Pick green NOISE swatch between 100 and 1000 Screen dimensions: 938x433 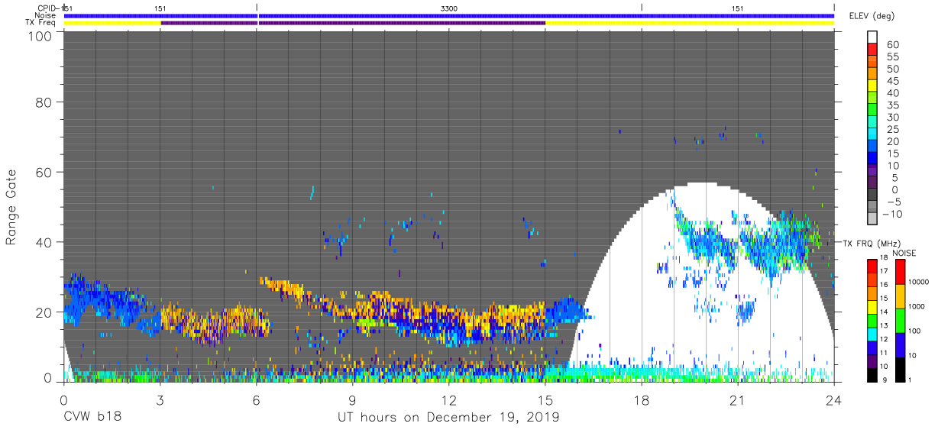point(901,320)
